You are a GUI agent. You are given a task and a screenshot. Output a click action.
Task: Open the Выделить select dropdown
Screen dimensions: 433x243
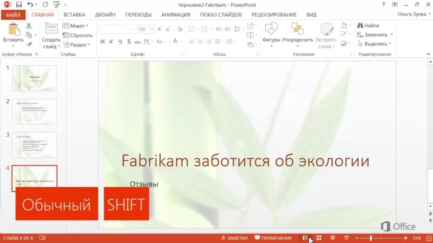[374, 44]
